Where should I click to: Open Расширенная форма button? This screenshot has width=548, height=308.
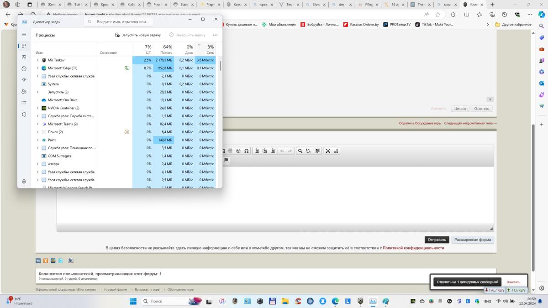(x=472, y=240)
